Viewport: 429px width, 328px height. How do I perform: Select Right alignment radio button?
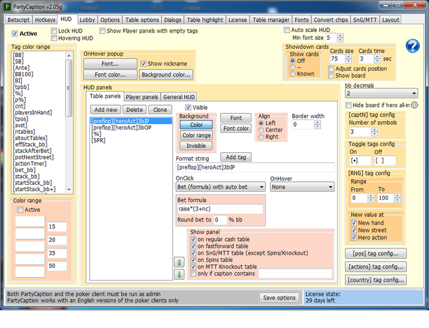point(261,137)
